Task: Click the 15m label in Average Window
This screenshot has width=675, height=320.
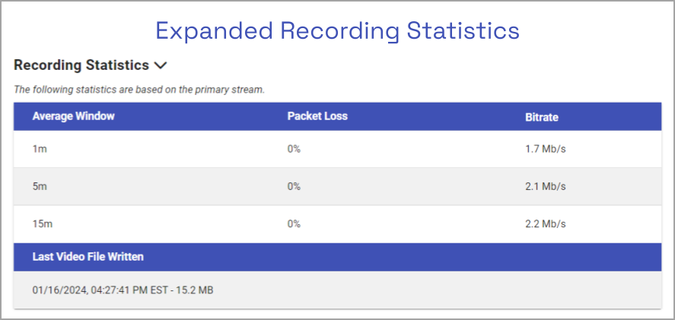Action: [42, 224]
